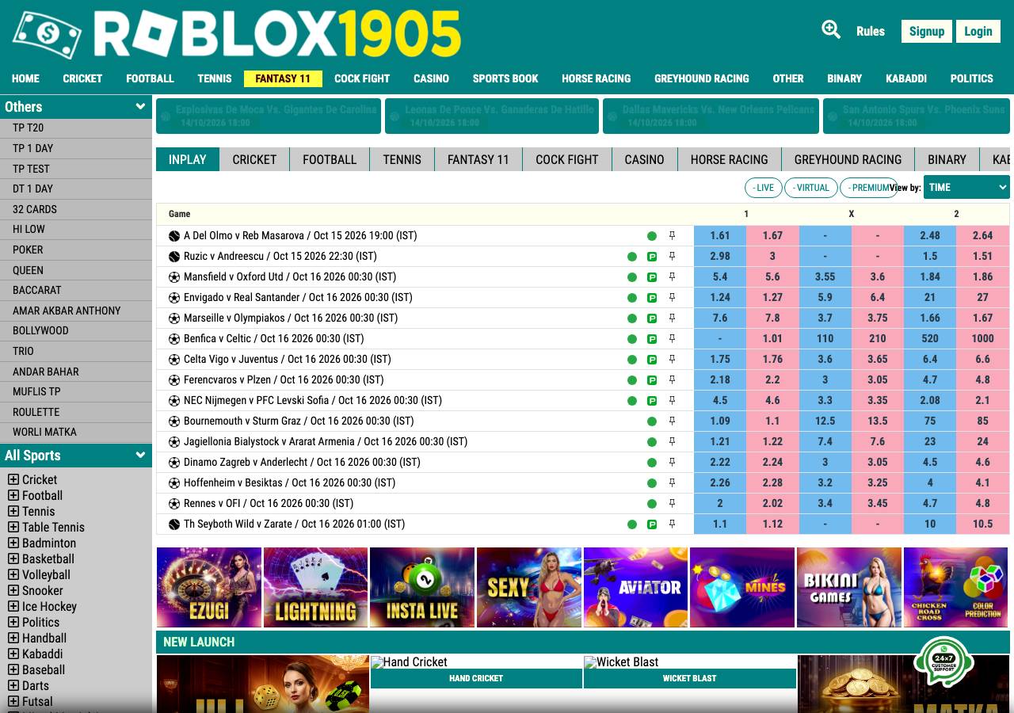The image size is (1014, 713).
Task: Click the football icon beside Ferencvaros v Plzen
Action: [x=174, y=379]
